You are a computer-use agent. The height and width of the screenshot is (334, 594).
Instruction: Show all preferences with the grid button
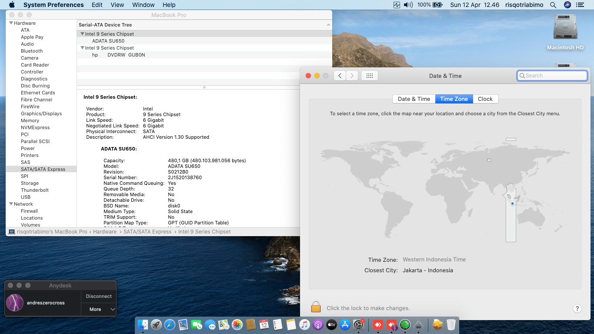tap(370, 76)
